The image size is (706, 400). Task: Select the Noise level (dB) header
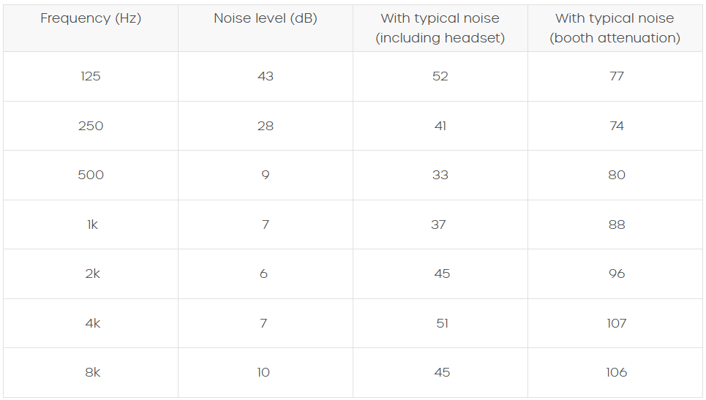point(265,19)
